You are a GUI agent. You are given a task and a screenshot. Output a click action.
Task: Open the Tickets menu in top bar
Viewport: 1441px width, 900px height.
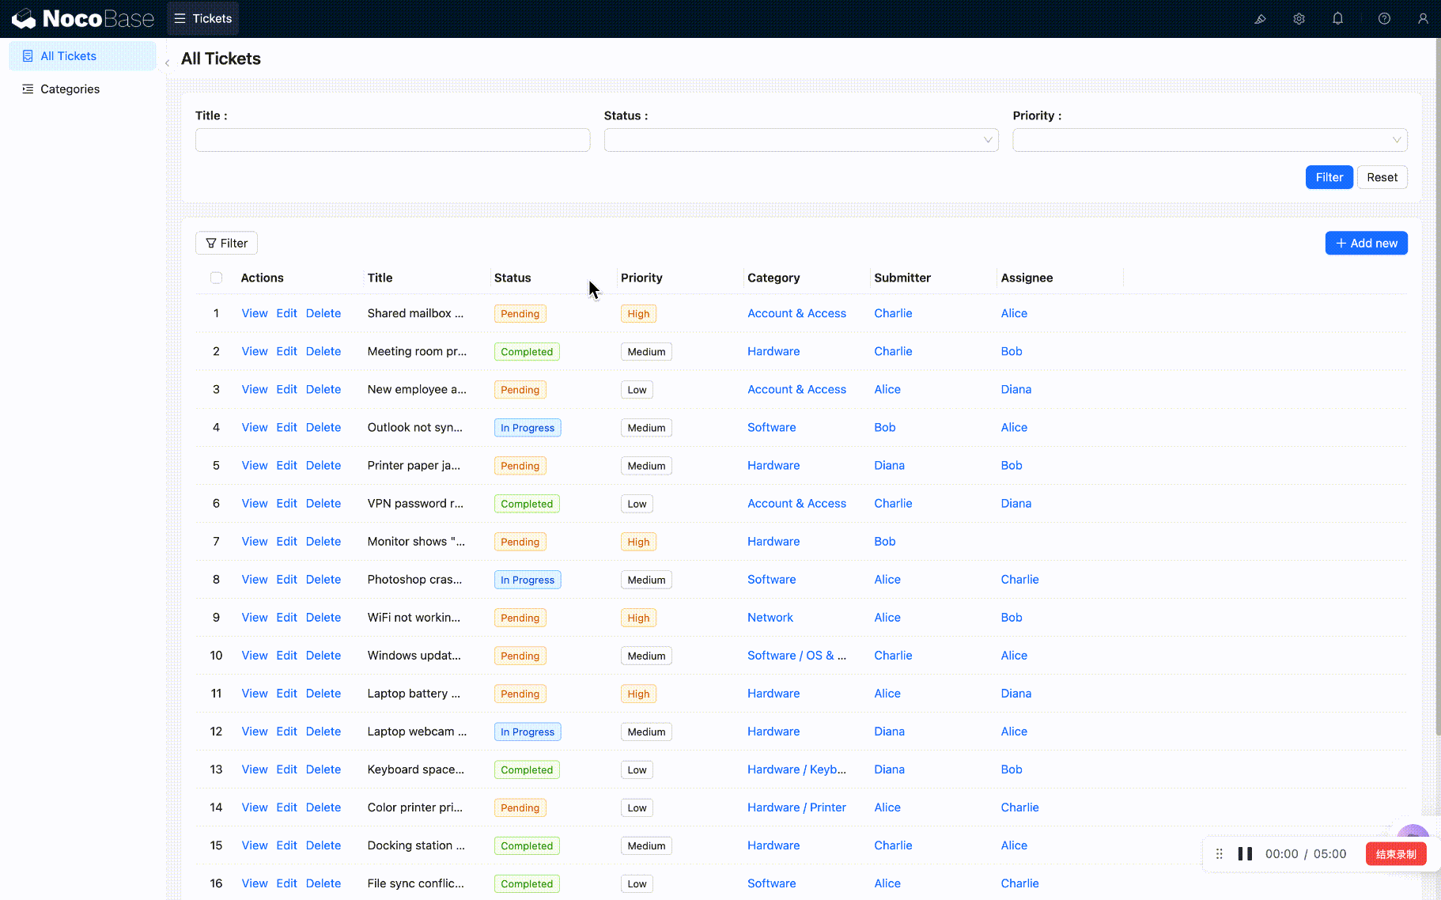pyautogui.click(x=203, y=19)
